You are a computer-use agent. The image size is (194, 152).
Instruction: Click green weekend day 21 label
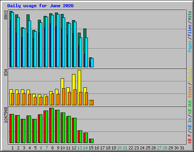125,148
